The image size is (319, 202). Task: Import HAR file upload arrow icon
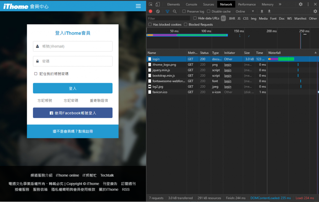(262, 12)
